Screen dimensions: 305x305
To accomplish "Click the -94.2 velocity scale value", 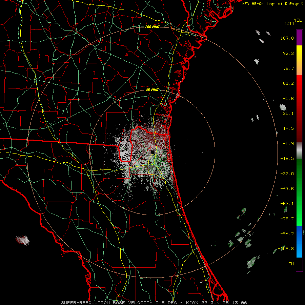I will coord(287,233).
